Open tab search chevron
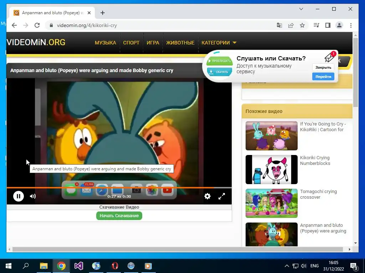Screen dimensions: 365x273 pos(301,9)
